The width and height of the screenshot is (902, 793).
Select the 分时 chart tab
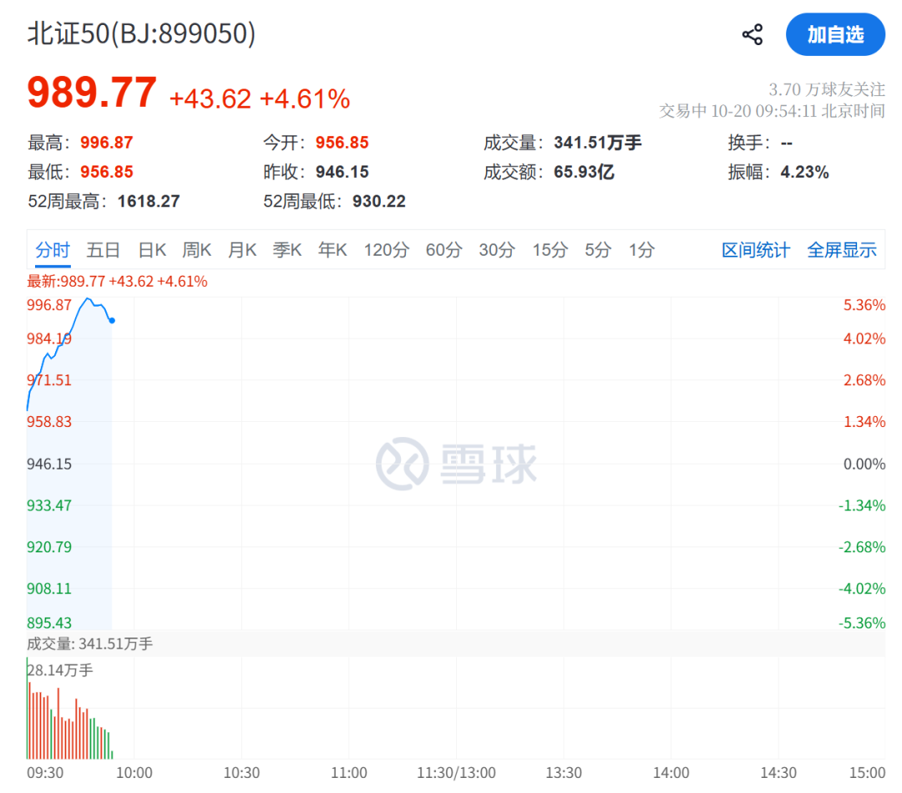tap(53, 250)
